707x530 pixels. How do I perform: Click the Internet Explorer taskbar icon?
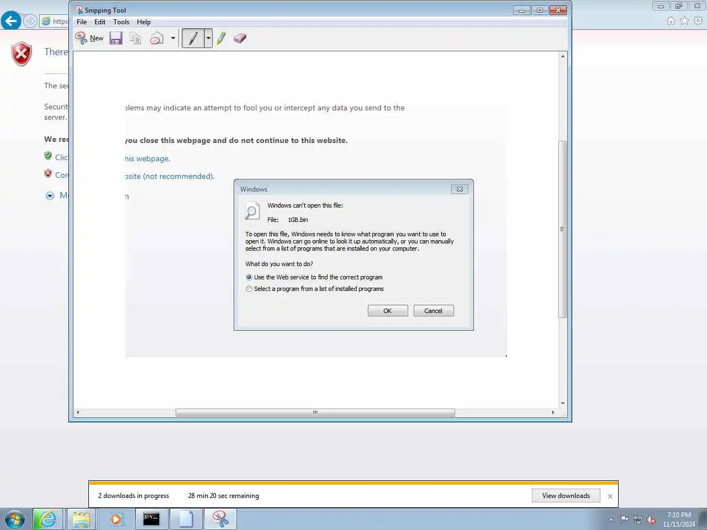(48, 520)
